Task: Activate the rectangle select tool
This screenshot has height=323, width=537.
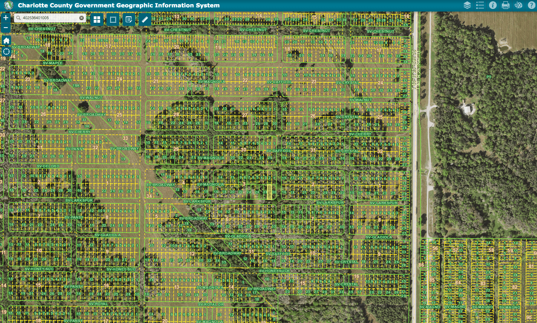Action: pyautogui.click(x=113, y=20)
